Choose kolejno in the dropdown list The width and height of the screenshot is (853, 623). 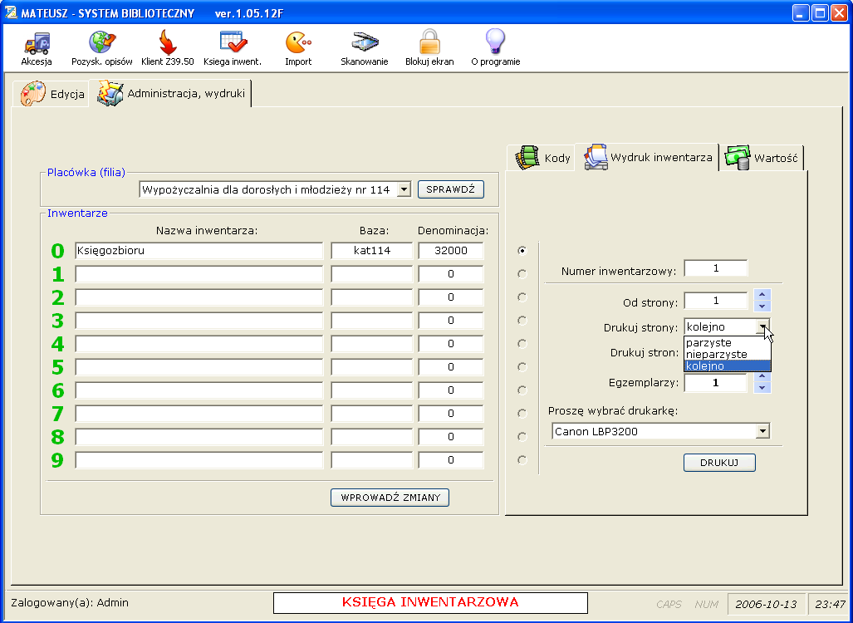(x=727, y=366)
